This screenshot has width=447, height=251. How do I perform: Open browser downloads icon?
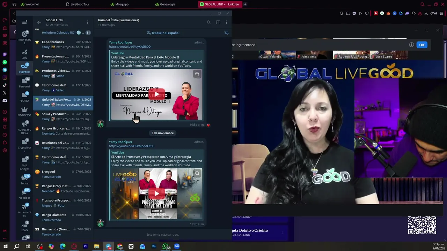point(426,14)
